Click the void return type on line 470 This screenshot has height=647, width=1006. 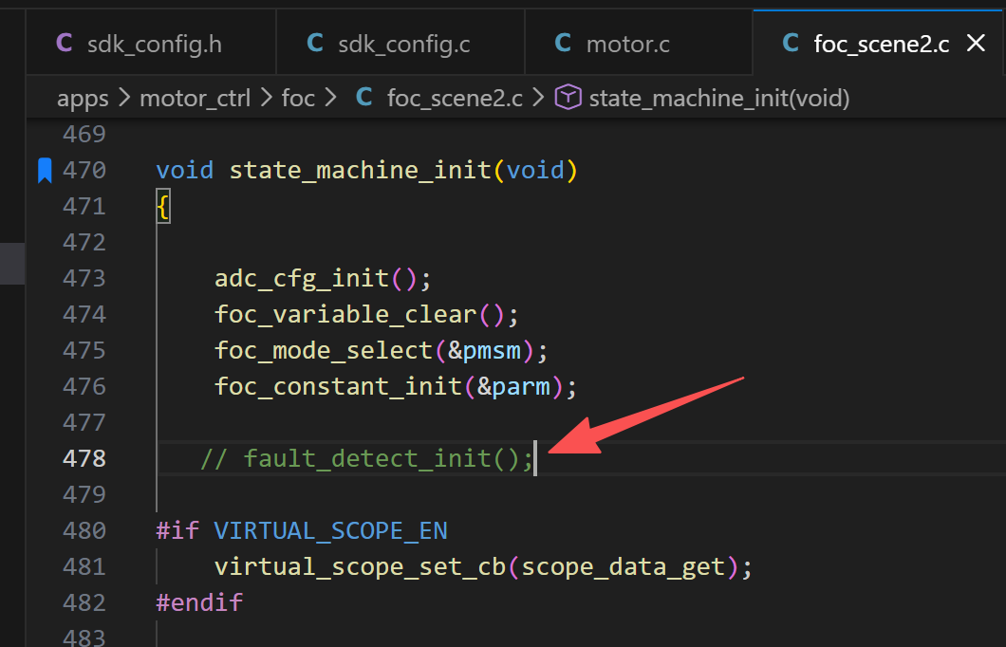[185, 171]
